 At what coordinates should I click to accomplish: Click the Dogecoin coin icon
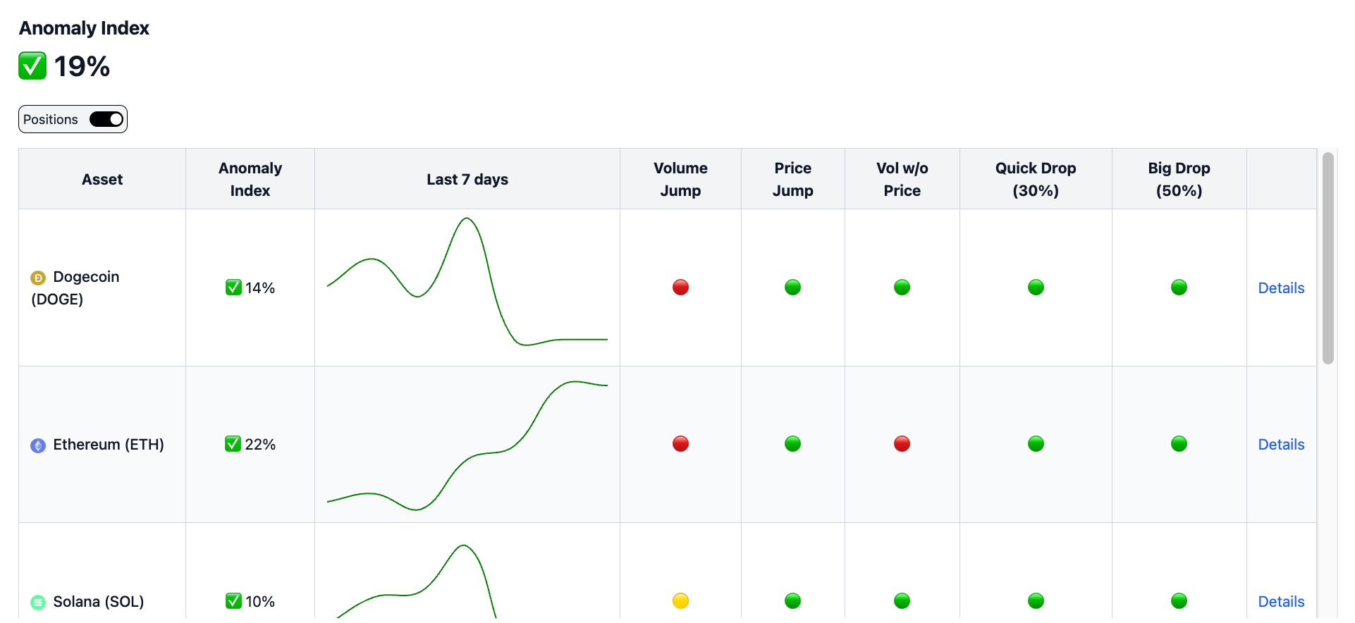pos(38,278)
